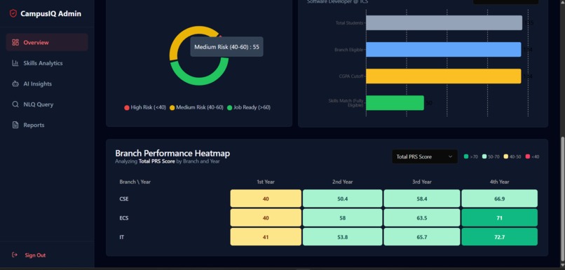Click the 3rd Year column header

point(422,182)
